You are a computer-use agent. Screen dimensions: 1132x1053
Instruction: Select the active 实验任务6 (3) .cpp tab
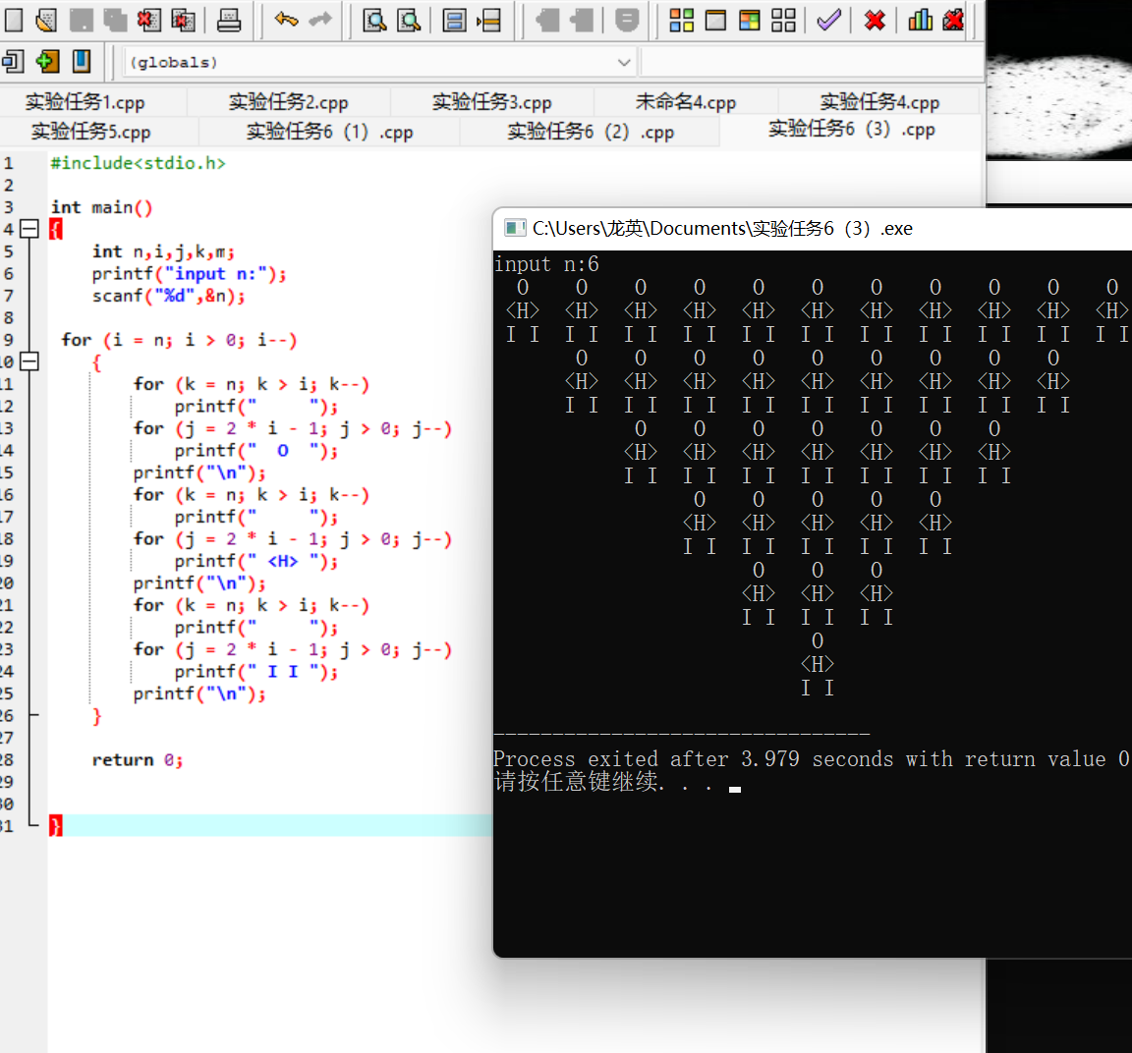(852, 130)
